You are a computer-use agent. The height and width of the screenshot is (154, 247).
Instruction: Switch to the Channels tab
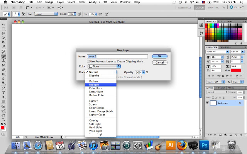click(x=220, y=88)
